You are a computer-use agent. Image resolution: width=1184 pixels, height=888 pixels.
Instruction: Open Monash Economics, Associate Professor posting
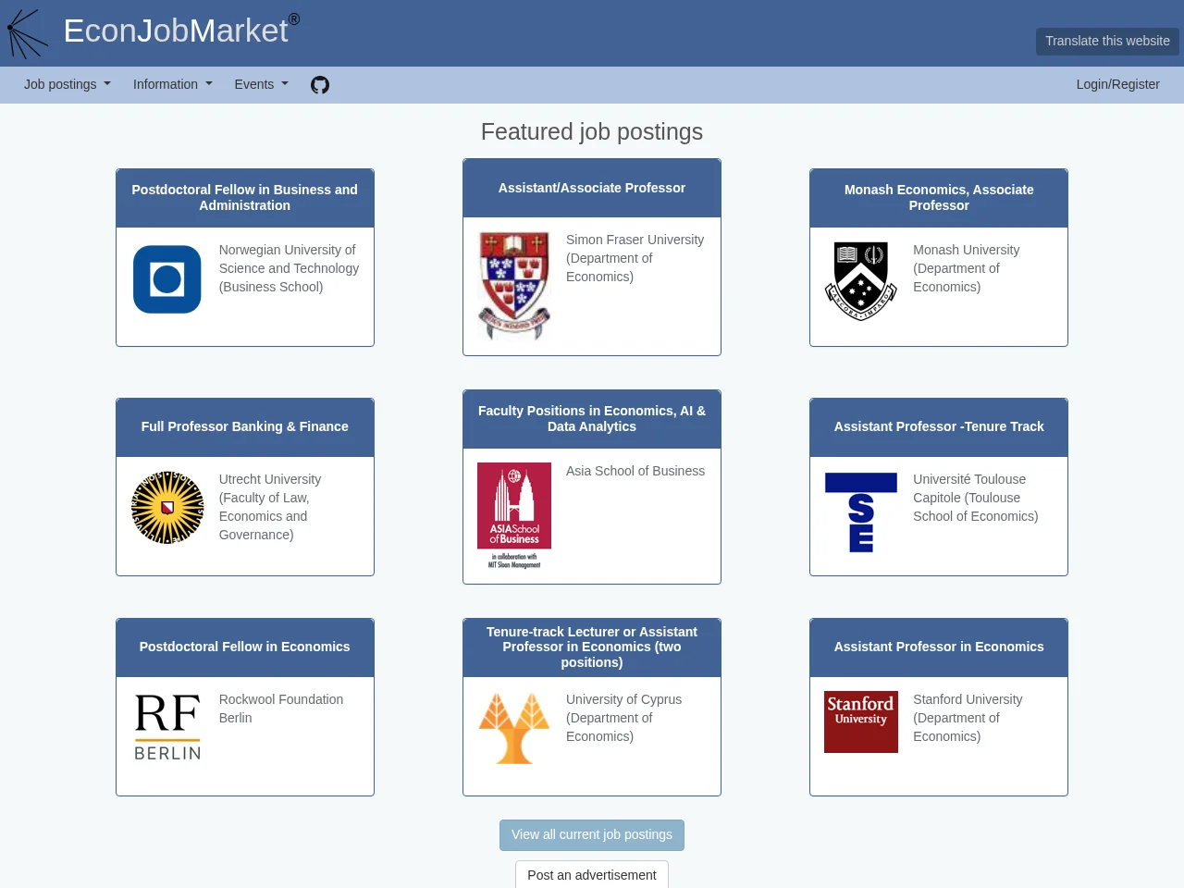[x=939, y=198]
